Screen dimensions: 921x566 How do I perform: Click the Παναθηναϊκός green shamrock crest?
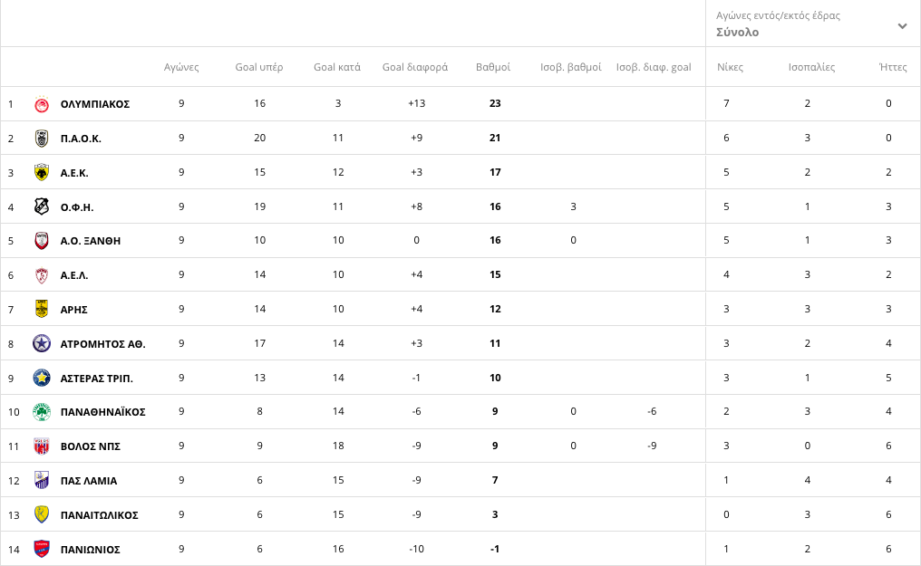[41, 412]
